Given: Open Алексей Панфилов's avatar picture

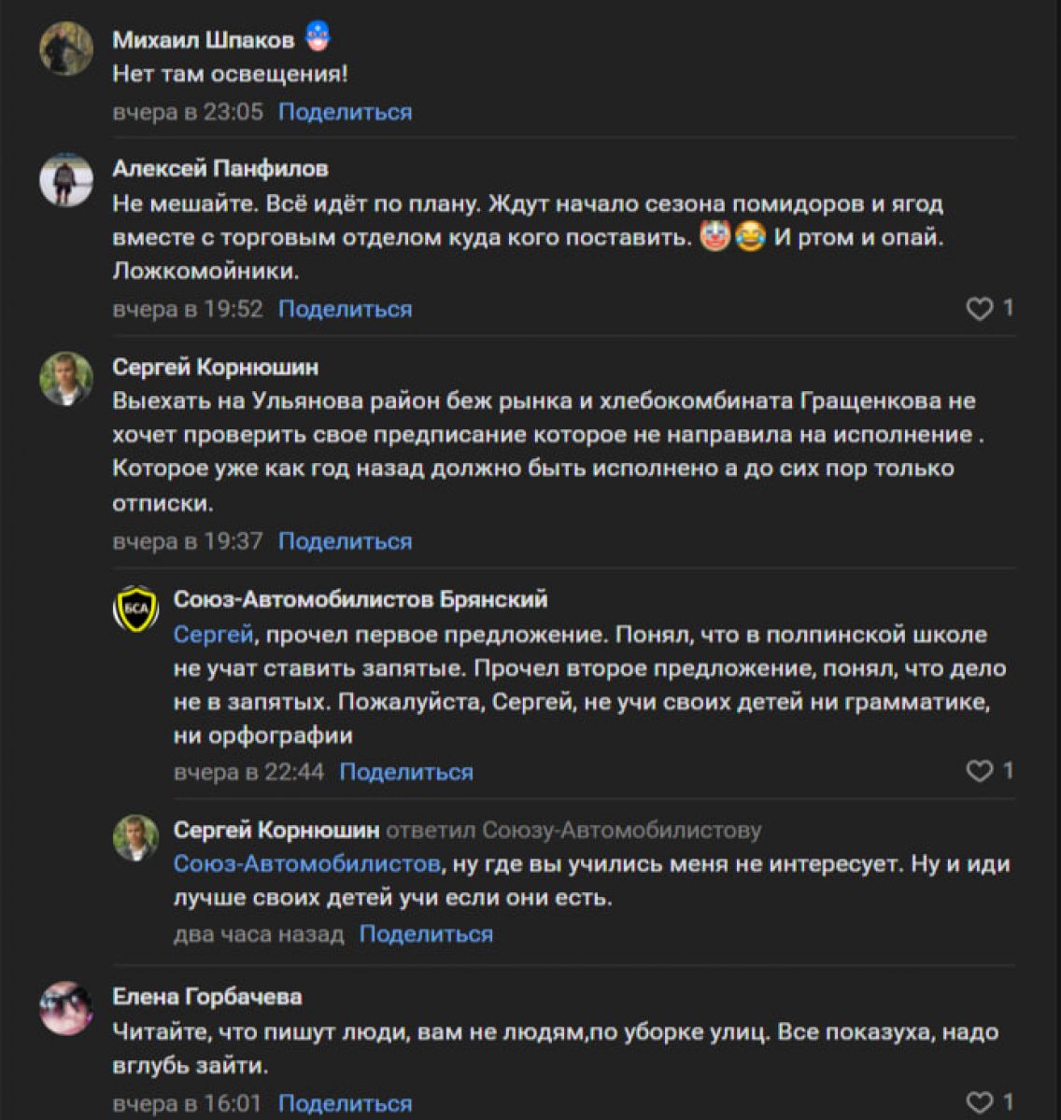Looking at the screenshot, I should (x=66, y=178).
